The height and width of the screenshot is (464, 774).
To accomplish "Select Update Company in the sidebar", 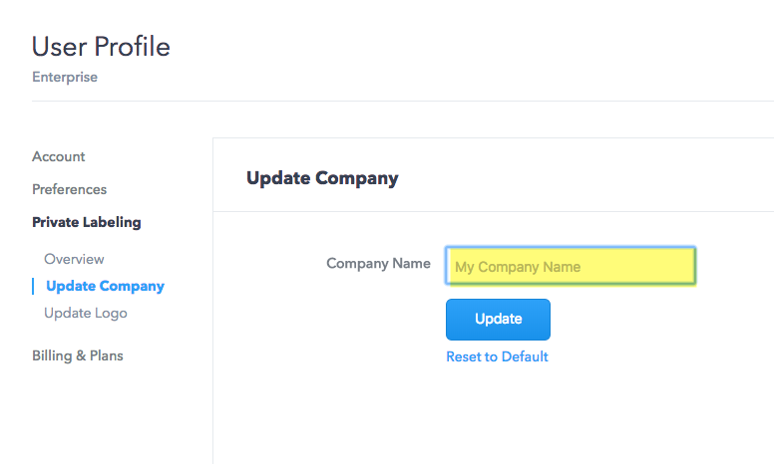I will [105, 286].
